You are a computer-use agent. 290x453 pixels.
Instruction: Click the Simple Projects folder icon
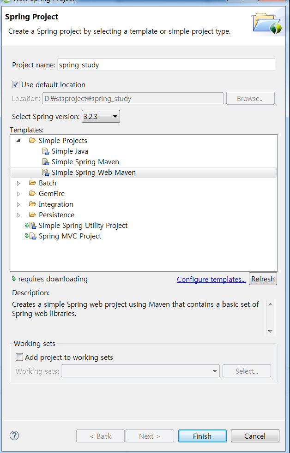[x=32, y=140]
